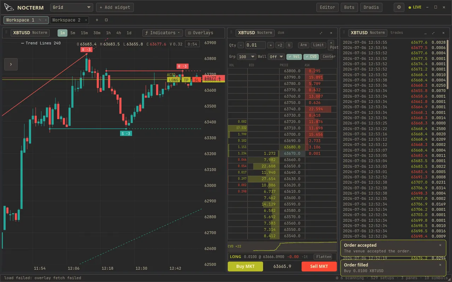The height and width of the screenshot is (282, 452).
Task: Select the LONG position tag on the chart
Action: click(174, 80)
